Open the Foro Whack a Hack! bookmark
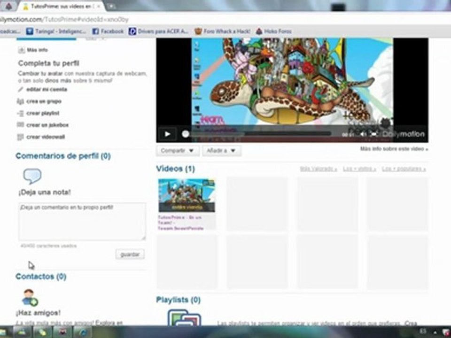This screenshot has height=338, width=451. pyautogui.click(x=222, y=31)
